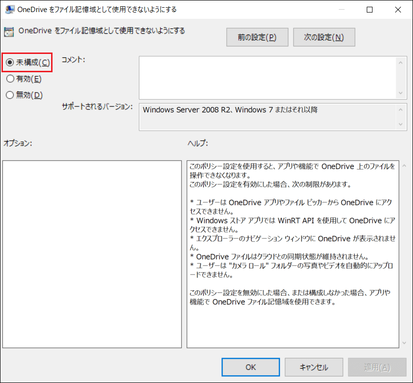Click the title bar window icon
The image size is (413, 383).
[10, 10]
